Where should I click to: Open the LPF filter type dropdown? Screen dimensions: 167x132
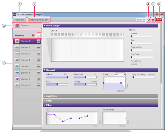tap(120, 74)
